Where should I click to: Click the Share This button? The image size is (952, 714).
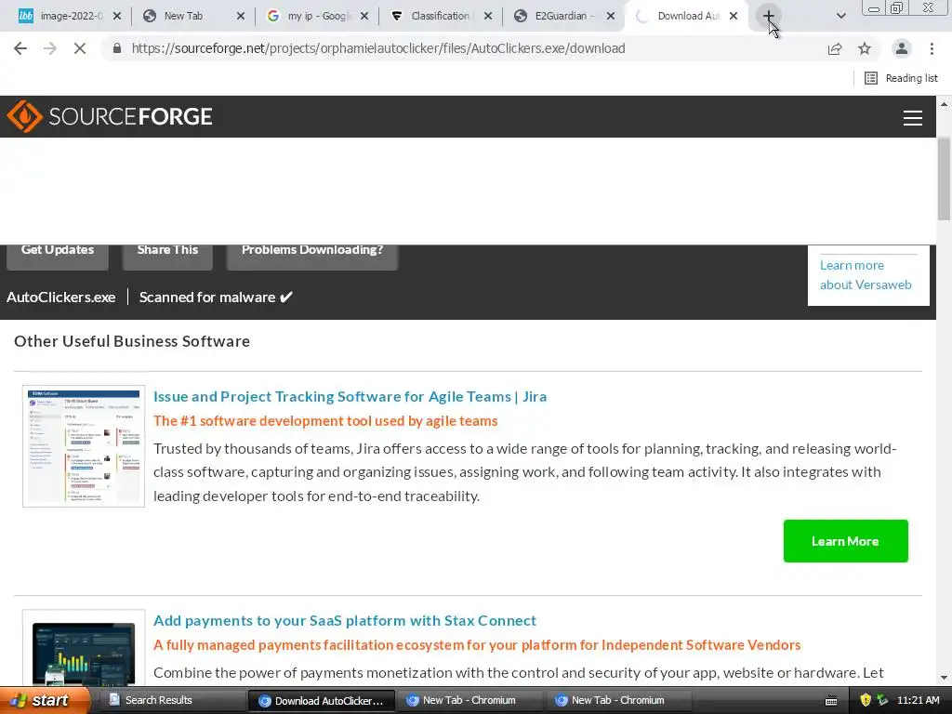pyautogui.click(x=167, y=257)
